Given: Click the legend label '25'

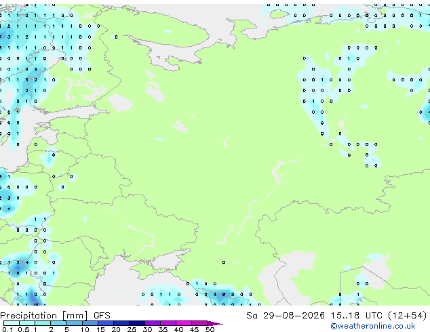Looking at the screenshot, I should point(132,329).
